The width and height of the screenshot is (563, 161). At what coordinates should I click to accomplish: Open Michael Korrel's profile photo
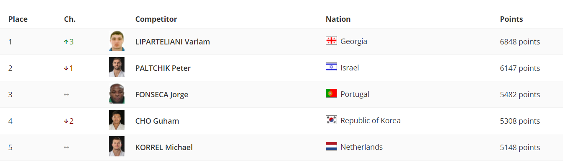117,147
